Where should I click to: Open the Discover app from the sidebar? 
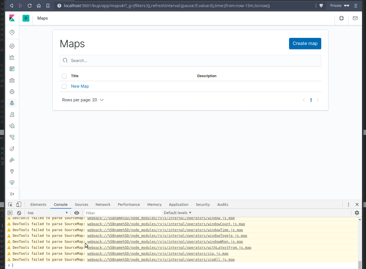(x=12, y=46)
